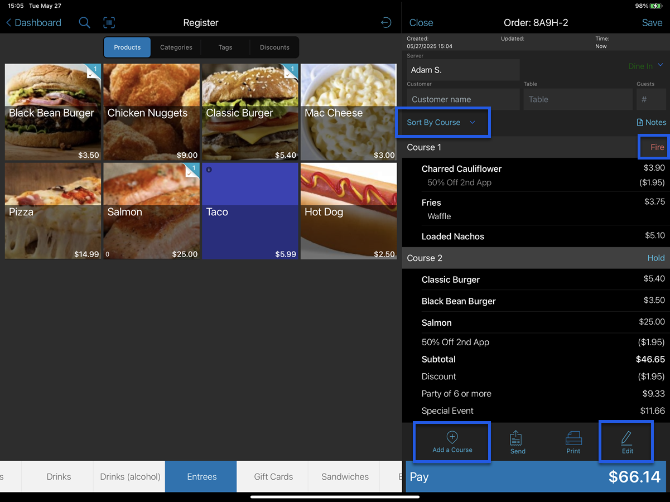Select the Drinks (alcohol) category
Screen dimensions: 670x502
(x=130, y=477)
